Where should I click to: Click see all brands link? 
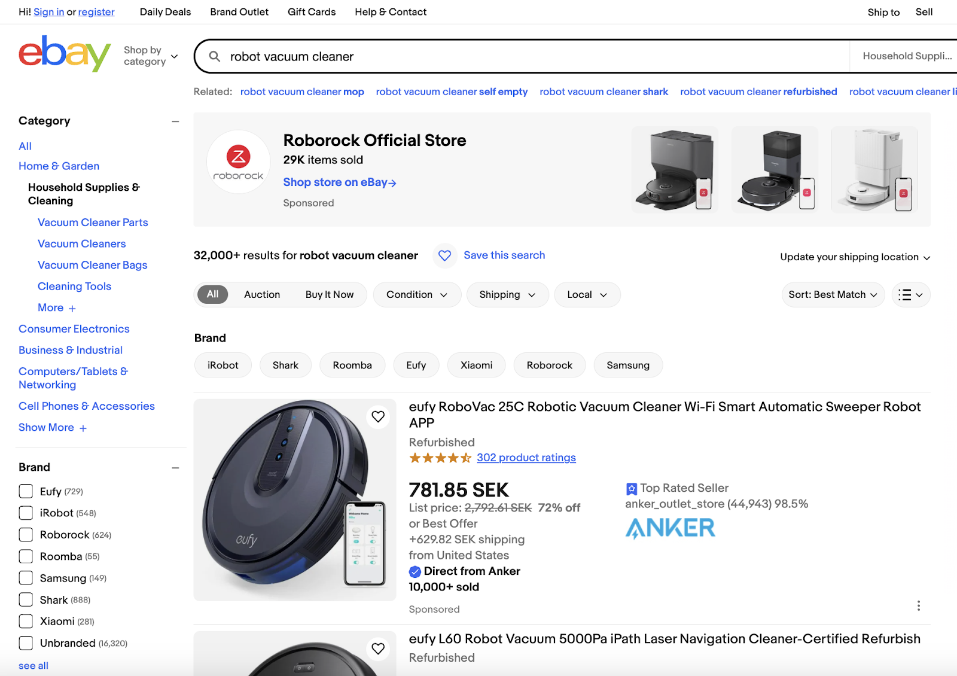[33, 665]
